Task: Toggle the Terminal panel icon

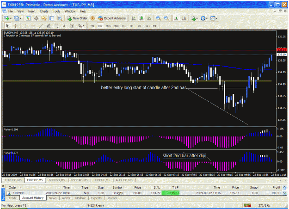Action: [x=52, y=18]
